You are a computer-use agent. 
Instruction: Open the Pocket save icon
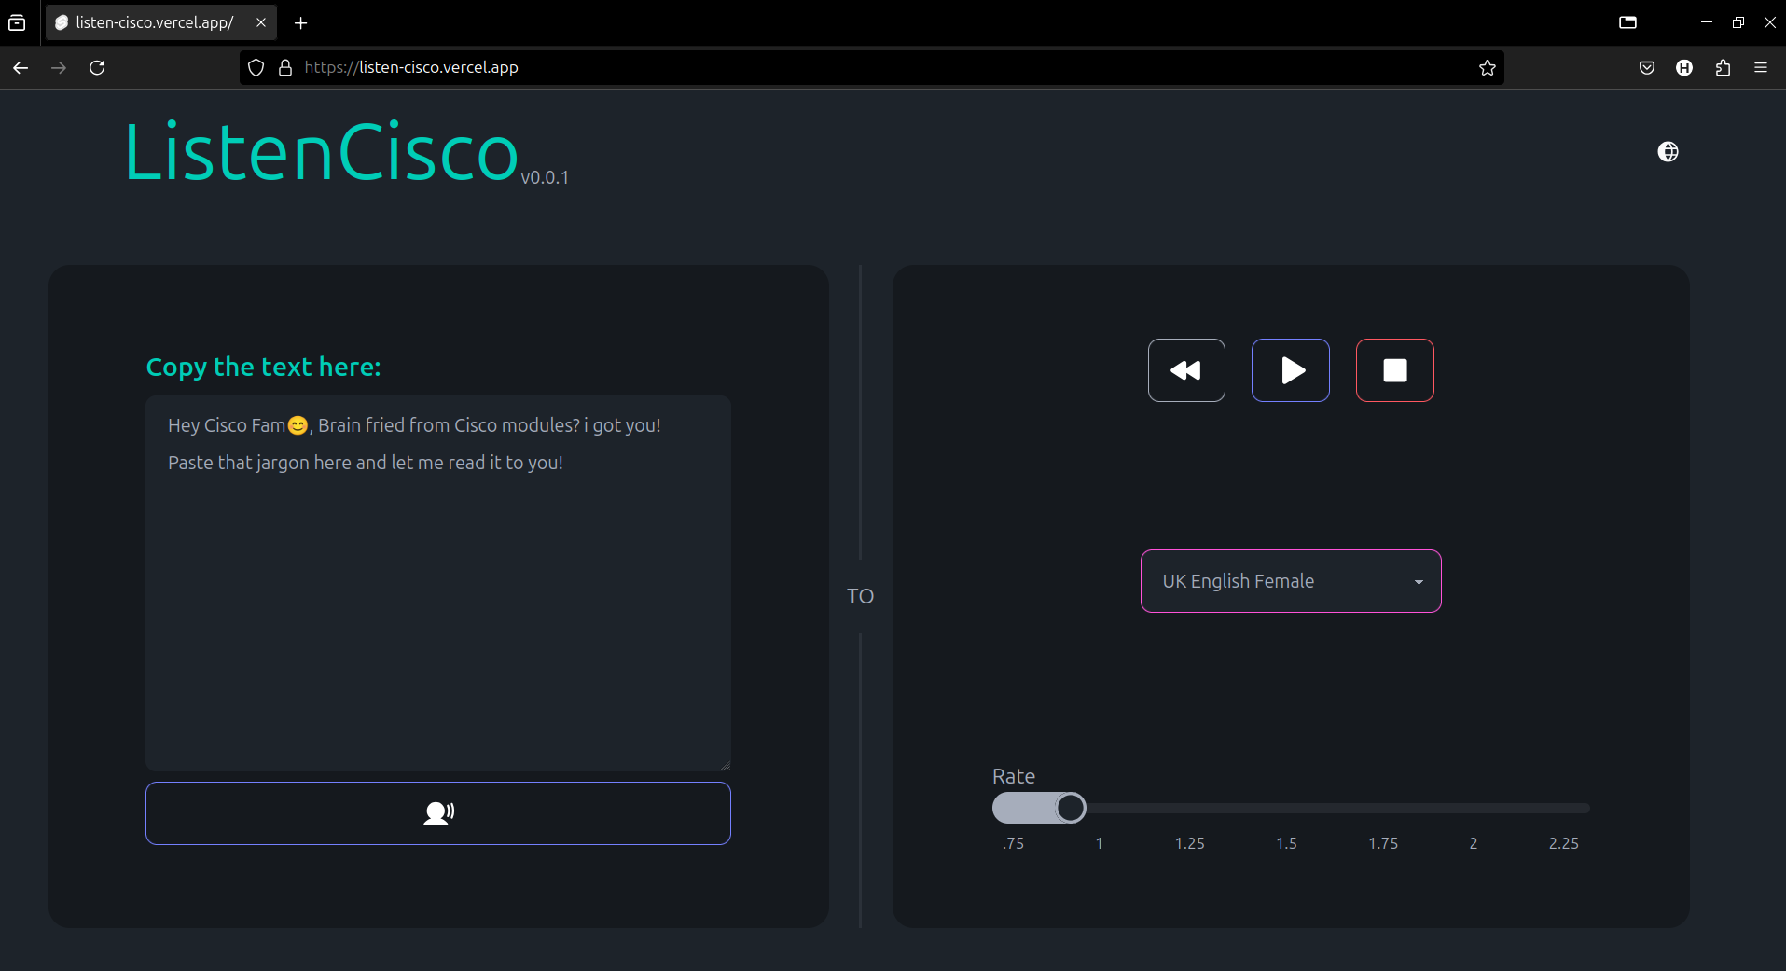(x=1647, y=67)
